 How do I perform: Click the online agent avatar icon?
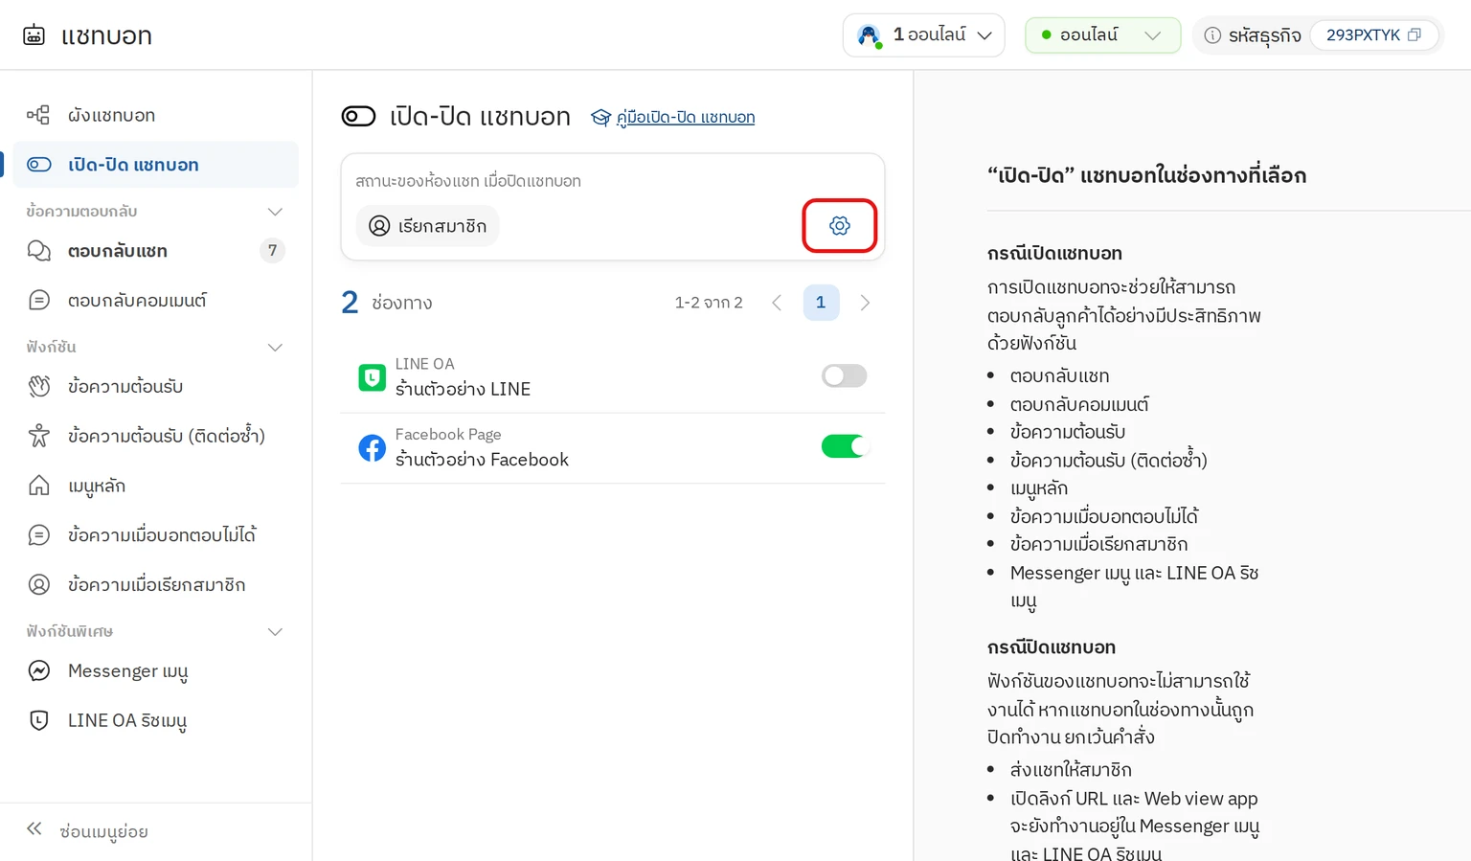(869, 36)
